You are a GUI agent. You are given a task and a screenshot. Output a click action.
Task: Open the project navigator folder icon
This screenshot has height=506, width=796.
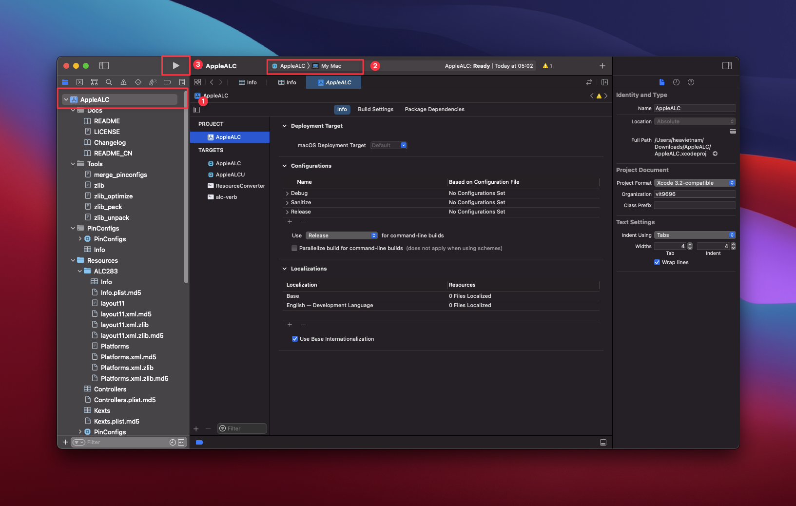tap(65, 82)
